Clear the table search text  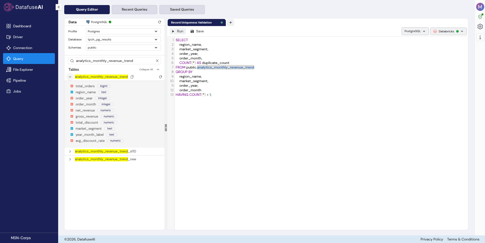tap(157, 61)
